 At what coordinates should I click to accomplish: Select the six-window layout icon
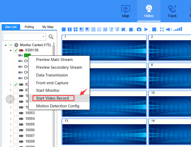81,30
